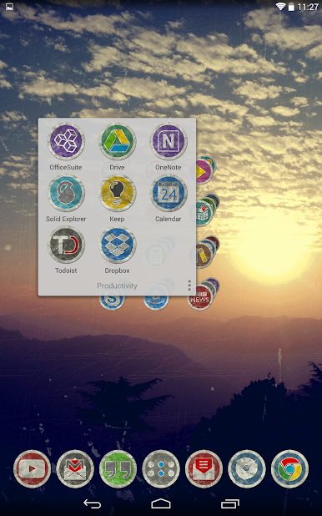Tap the Android back navigation button
This screenshot has height=516, width=322.
92,503
